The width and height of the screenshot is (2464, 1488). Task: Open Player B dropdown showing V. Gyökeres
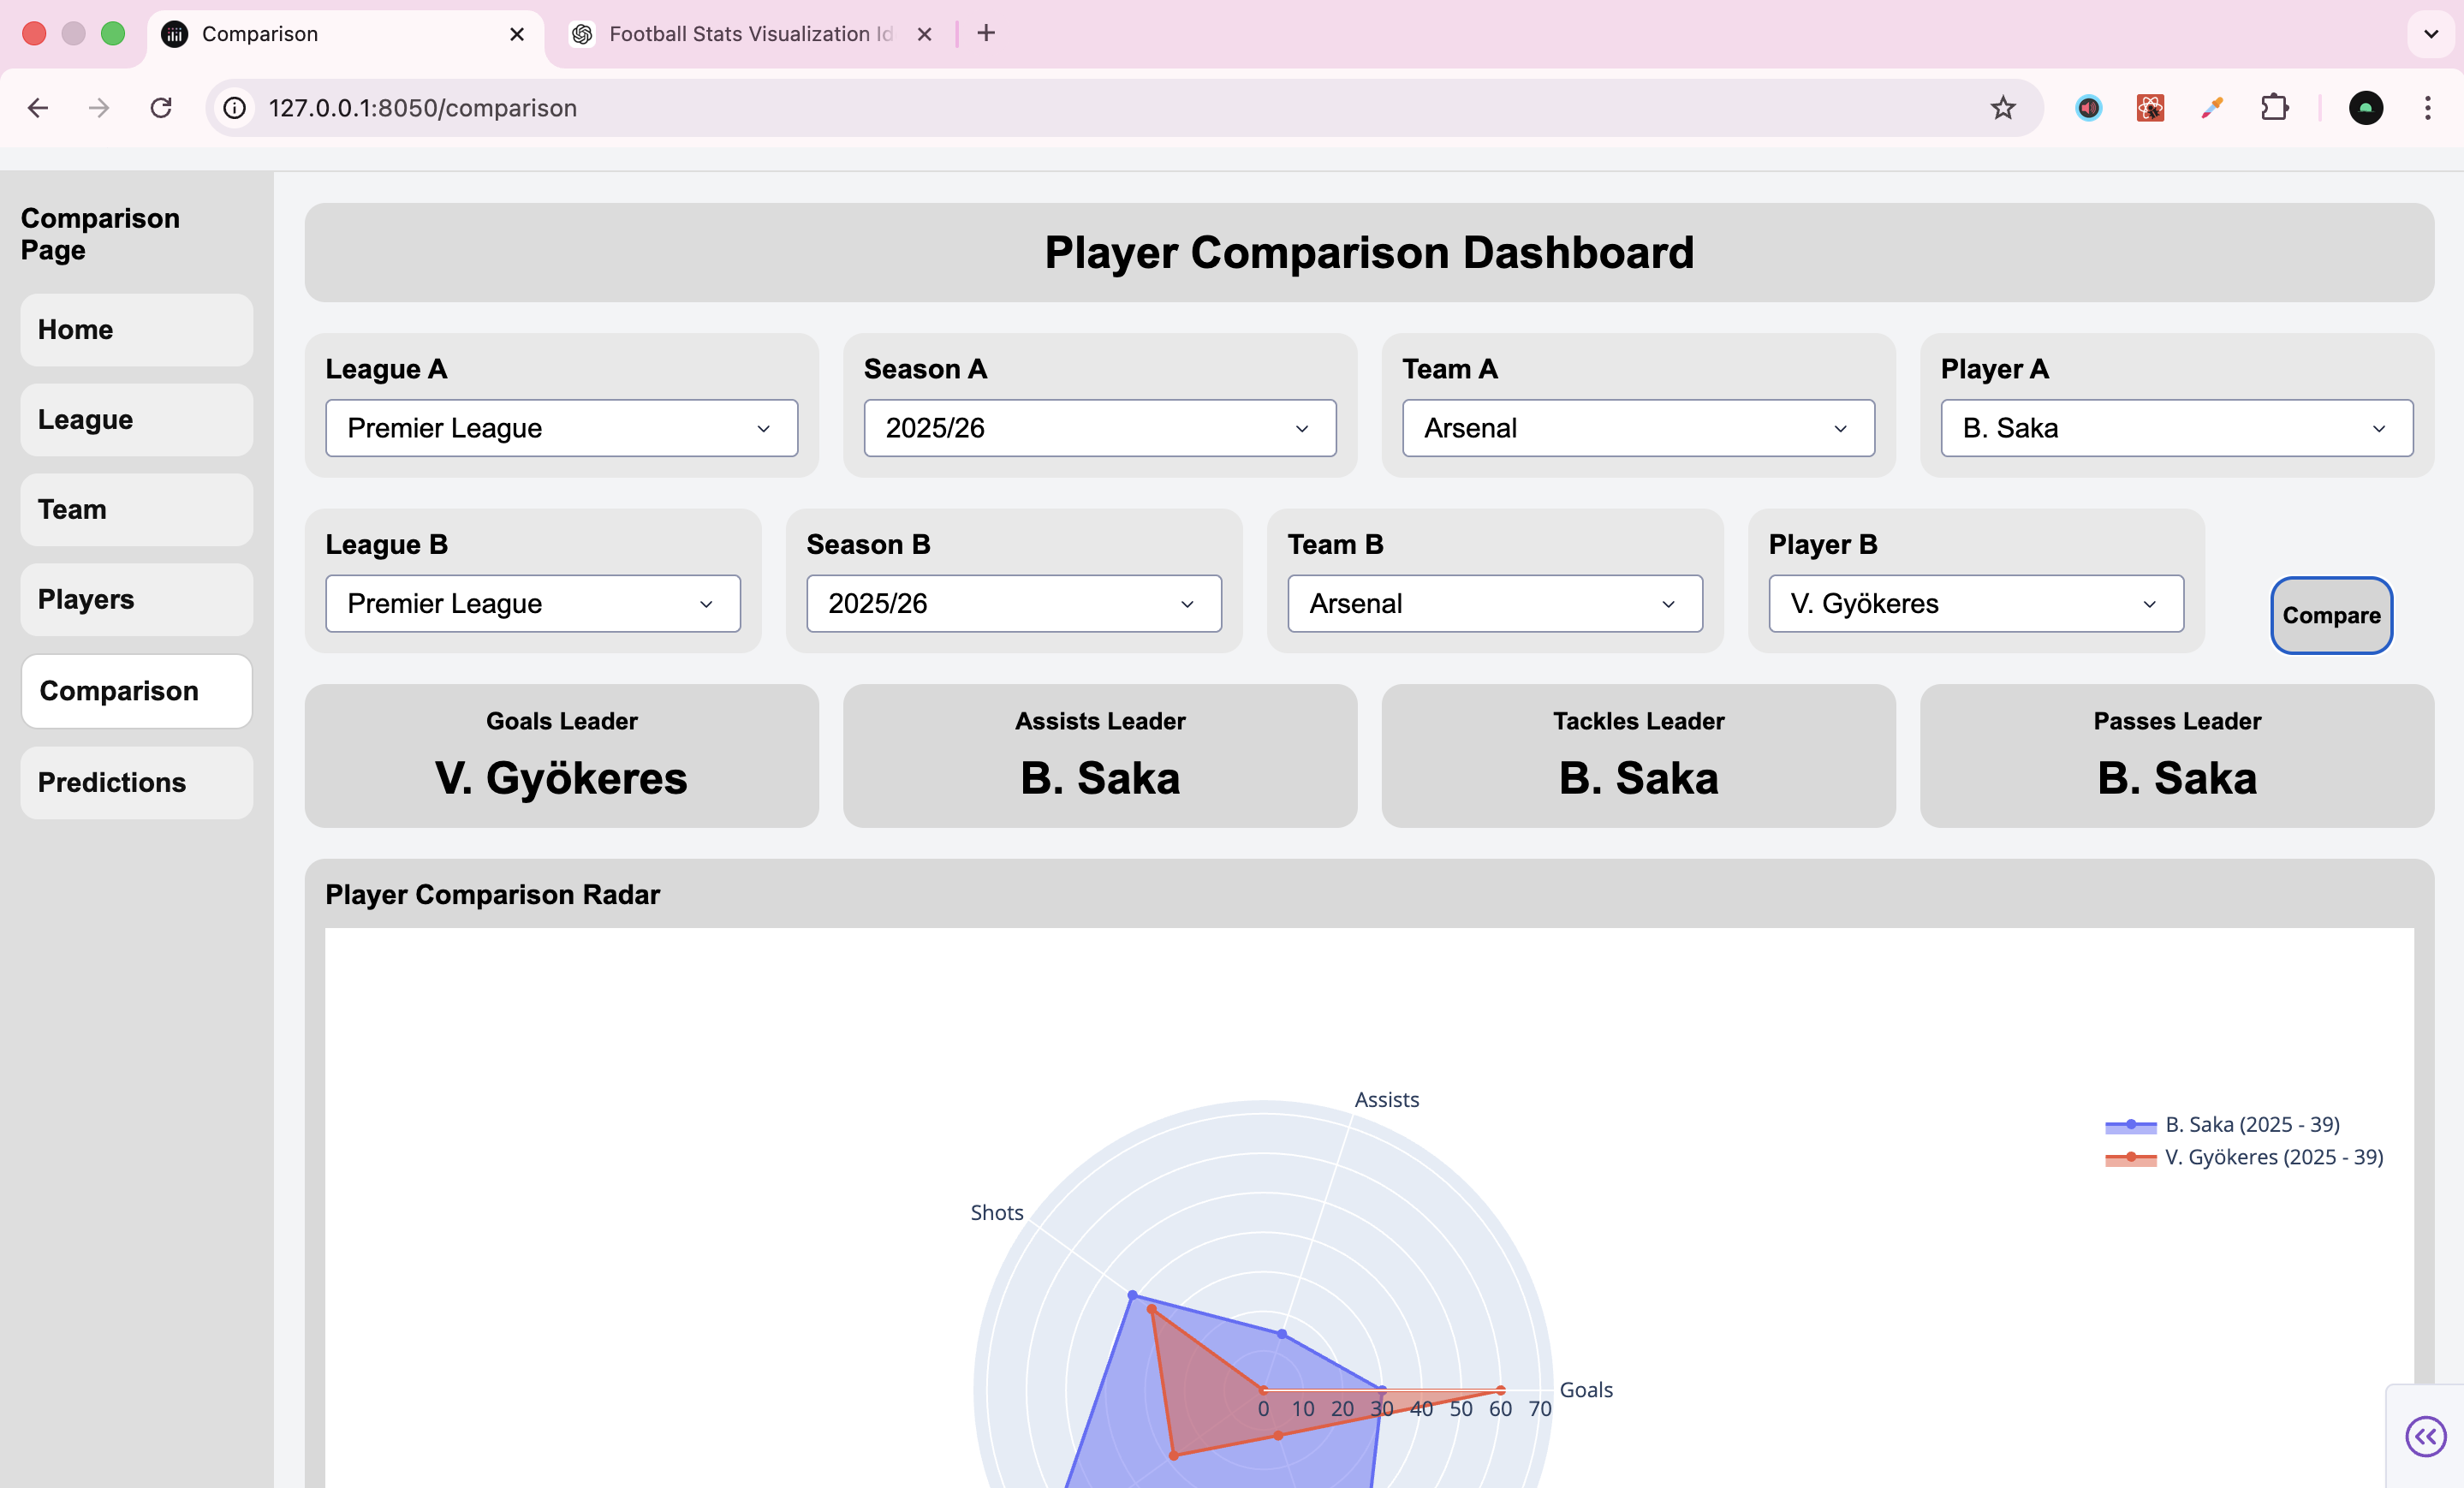pos(1976,603)
